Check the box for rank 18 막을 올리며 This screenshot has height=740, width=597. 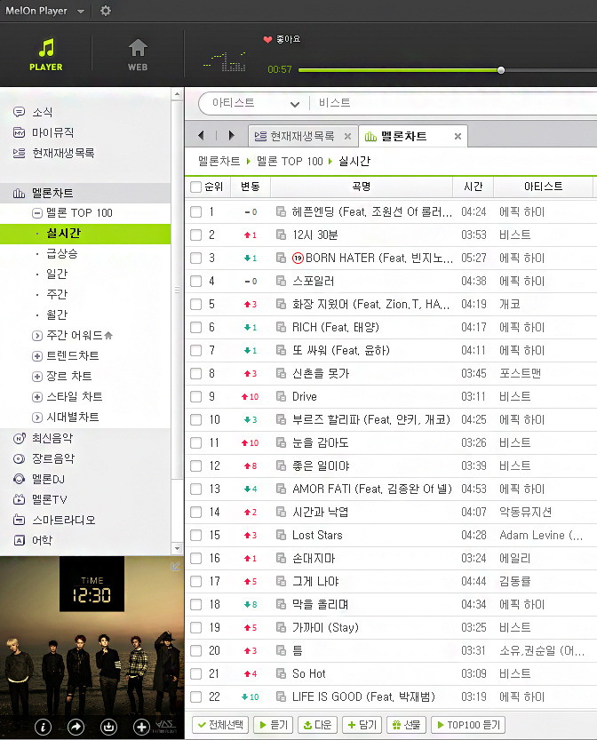195,605
